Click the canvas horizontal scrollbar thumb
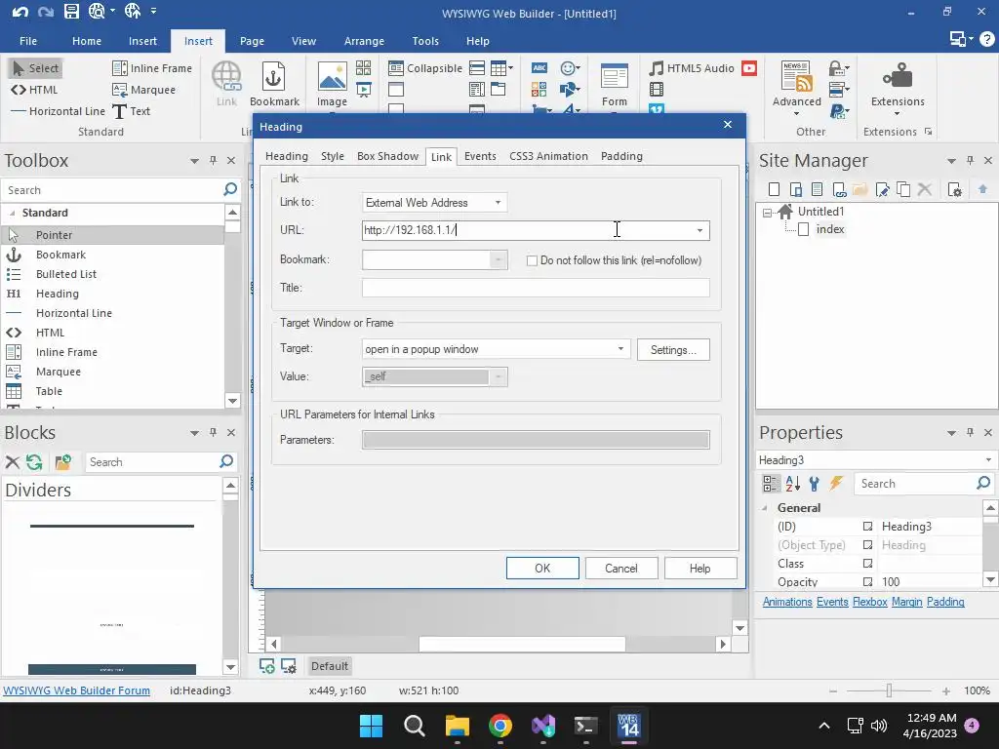Viewport: 999px width, 749px height. tap(522, 644)
